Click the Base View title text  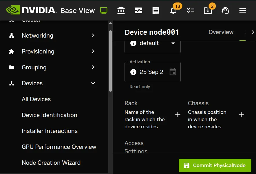click(x=78, y=11)
